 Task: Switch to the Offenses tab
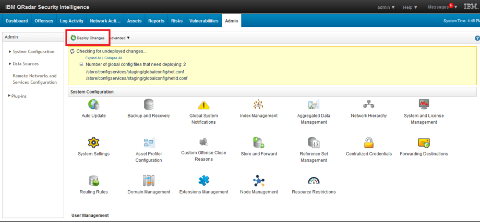click(x=44, y=21)
